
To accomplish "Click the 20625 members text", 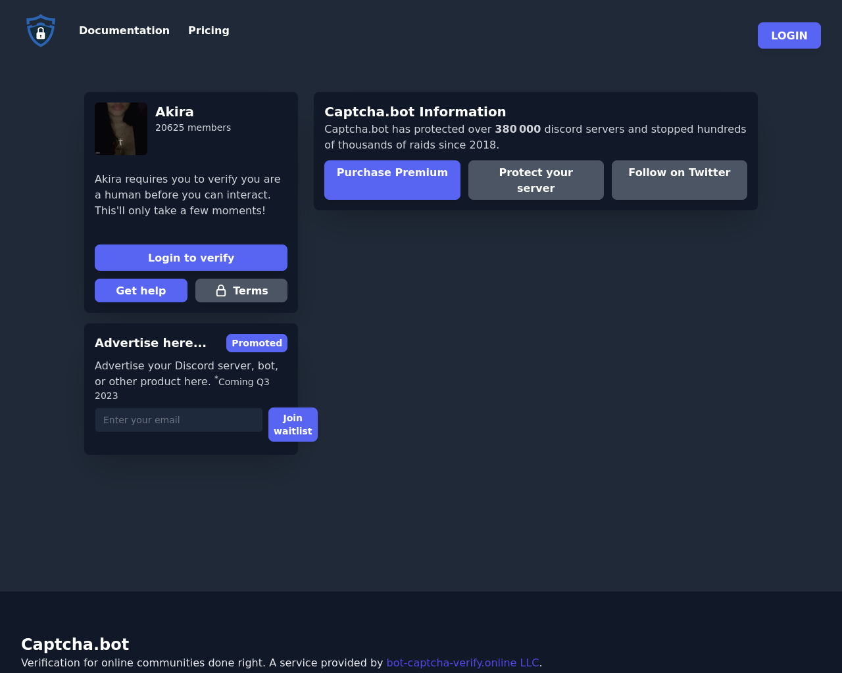I will point(193,128).
